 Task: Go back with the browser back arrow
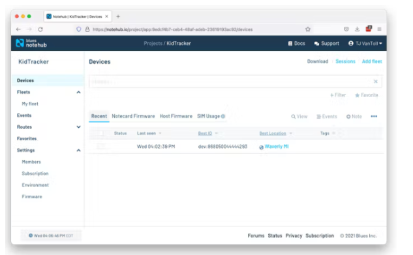[x=18, y=29]
